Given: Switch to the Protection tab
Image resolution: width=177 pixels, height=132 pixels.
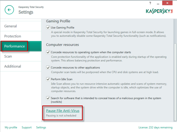Looking at the screenshot, I should 21,36.
